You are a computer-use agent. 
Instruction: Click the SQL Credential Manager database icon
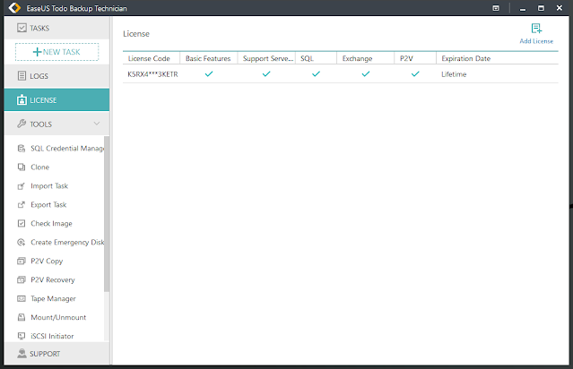click(22, 148)
